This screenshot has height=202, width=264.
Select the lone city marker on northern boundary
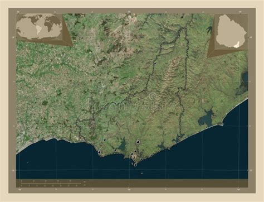pyautogui.click(x=155, y=64)
